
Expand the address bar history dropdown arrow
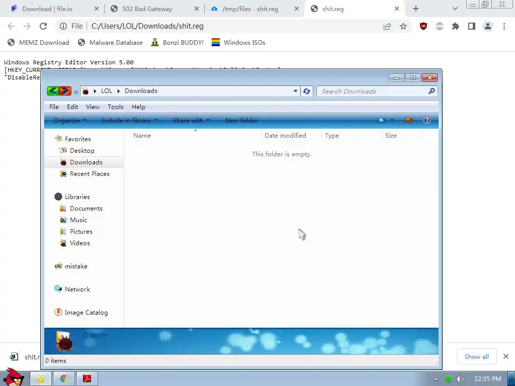coord(295,91)
